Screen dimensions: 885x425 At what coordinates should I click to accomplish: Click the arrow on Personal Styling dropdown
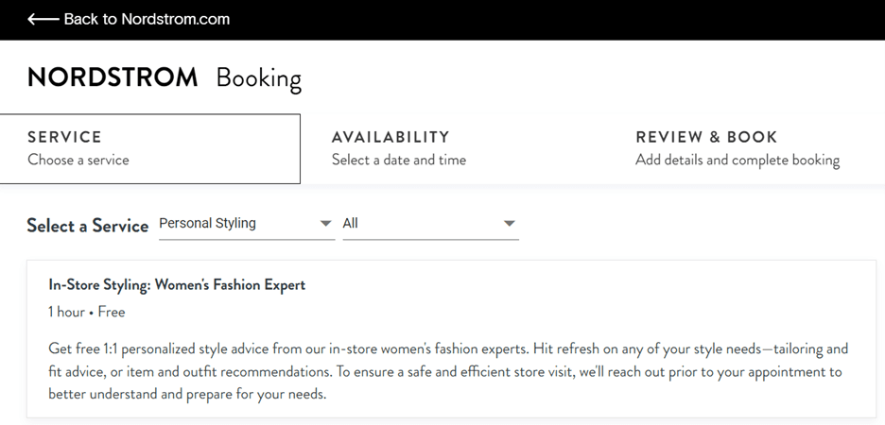325,224
